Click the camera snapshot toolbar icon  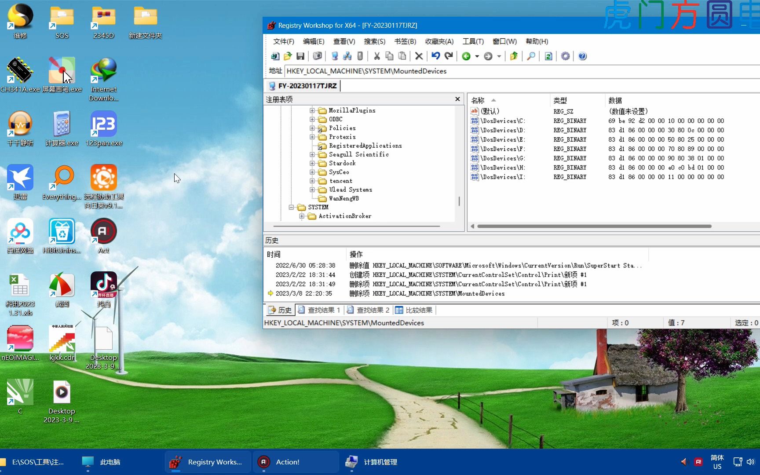(x=317, y=56)
